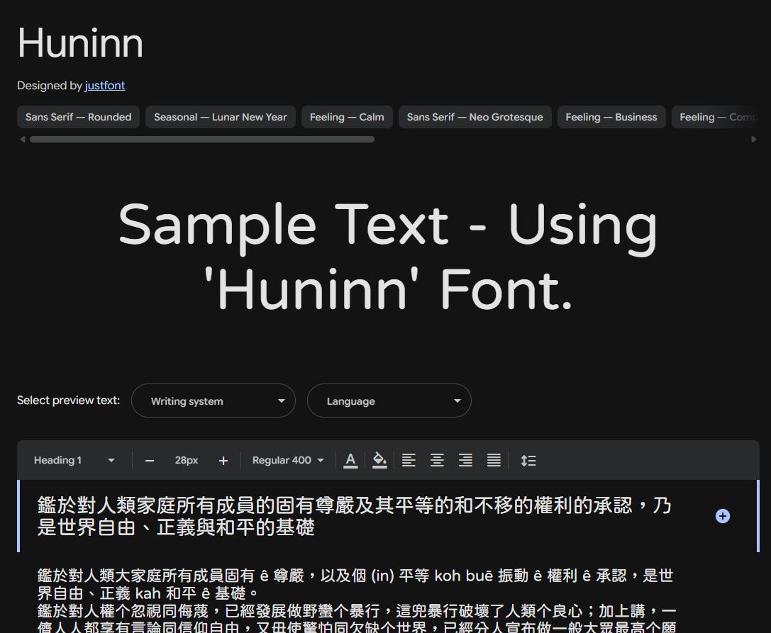Click the left arrow of tag scrollbar
Viewport: 771px width, 633px height.
tap(22, 140)
